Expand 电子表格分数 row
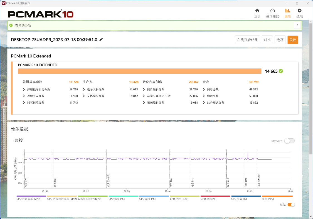 [x=84, y=89]
